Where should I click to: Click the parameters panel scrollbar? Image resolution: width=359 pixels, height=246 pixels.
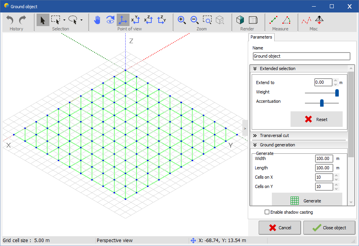pos(351,114)
